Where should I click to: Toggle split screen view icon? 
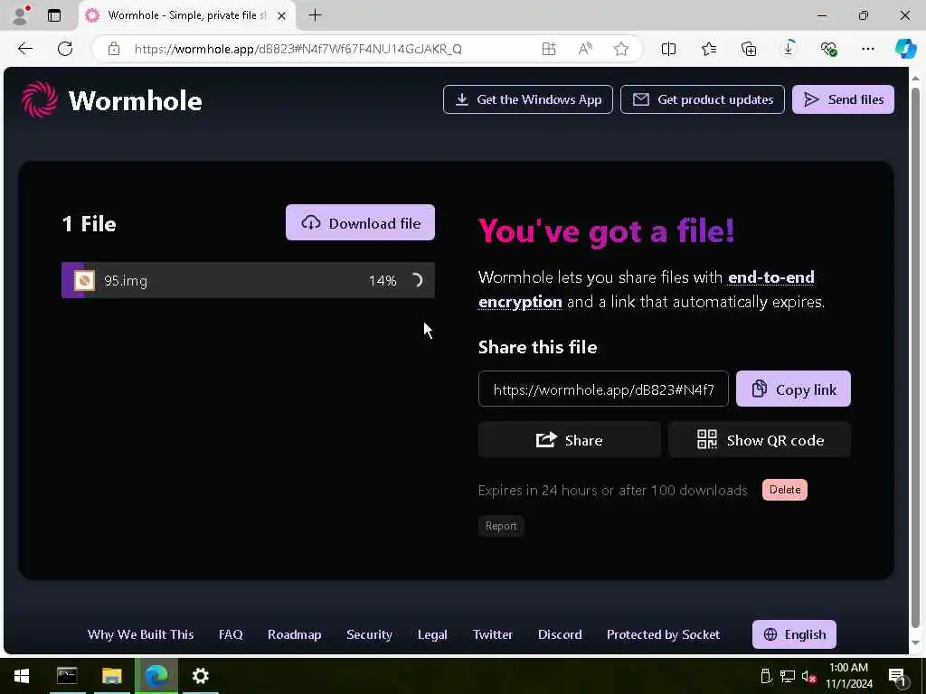[x=668, y=49]
